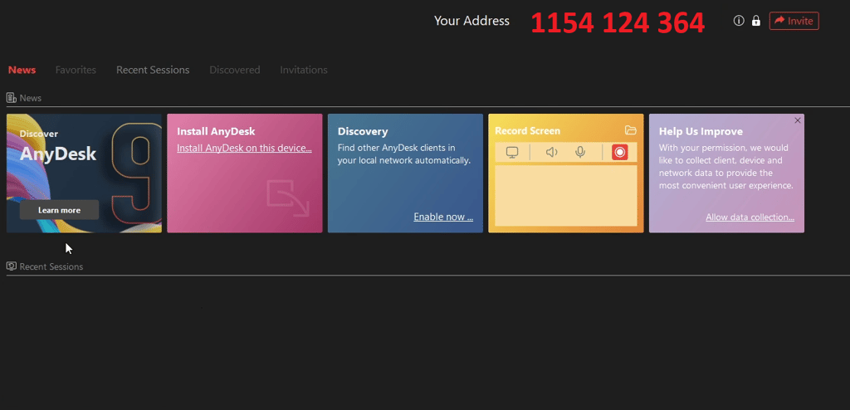
Task: Click the News section header icon
Action: point(11,98)
